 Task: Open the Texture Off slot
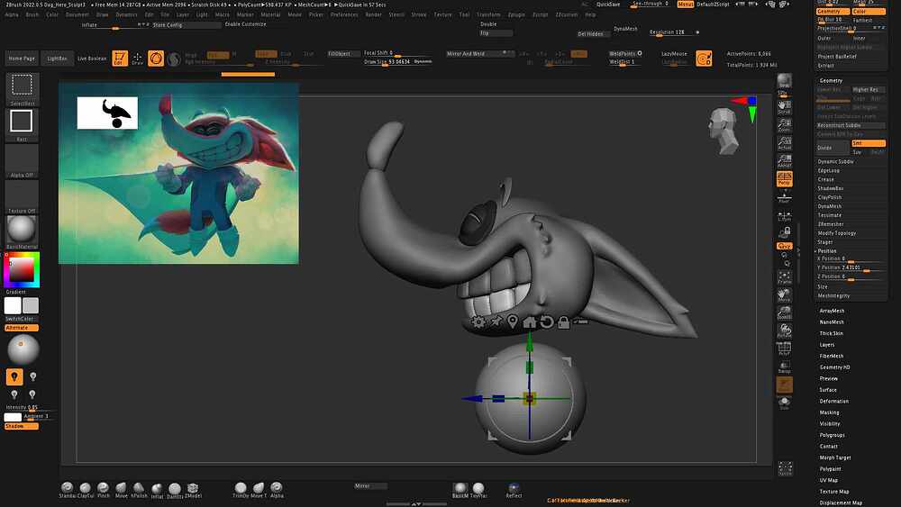pyautogui.click(x=22, y=196)
